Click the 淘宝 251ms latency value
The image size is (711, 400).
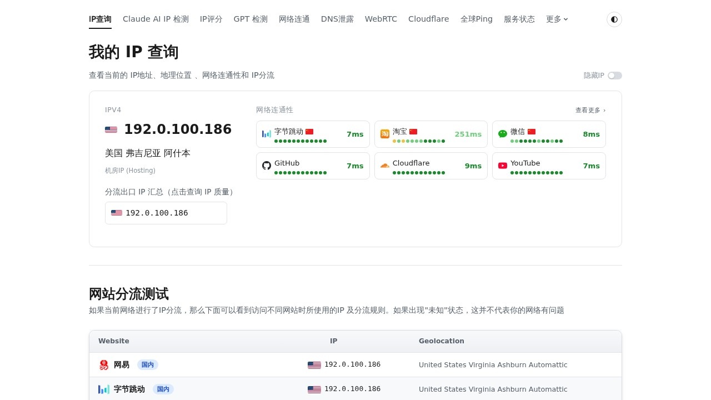[x=468, y=134]
